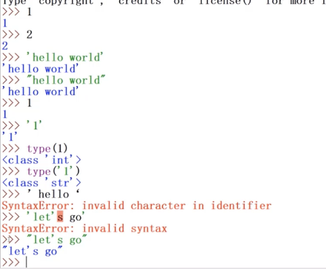Click 'SyntaxError: invalid syntax' message
Image resolution: width=326 pixels, height=269 pixels.
point(84,229)
